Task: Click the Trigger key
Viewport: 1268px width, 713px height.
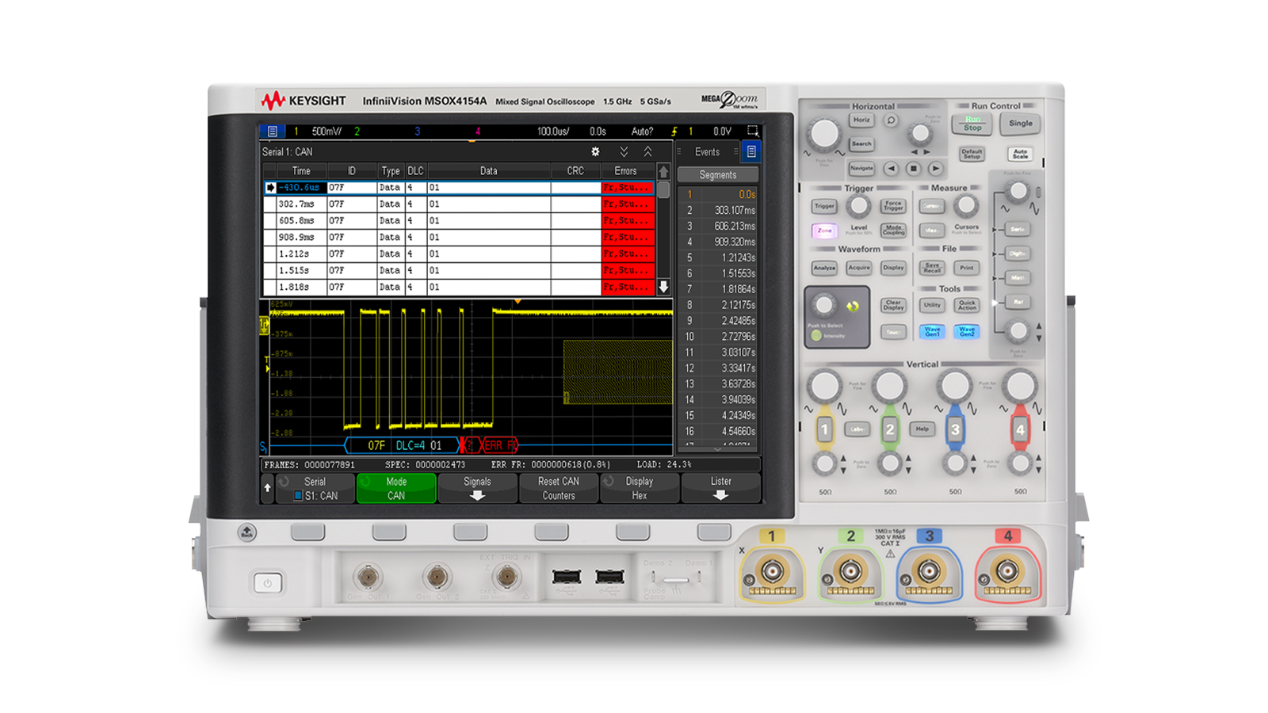Action: click(824, 207)
